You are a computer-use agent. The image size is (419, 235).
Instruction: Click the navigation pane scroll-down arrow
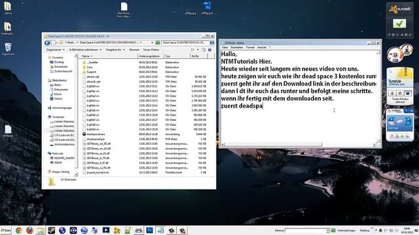(76, 174)
